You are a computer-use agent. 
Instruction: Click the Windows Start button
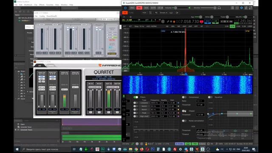point(17,149)
